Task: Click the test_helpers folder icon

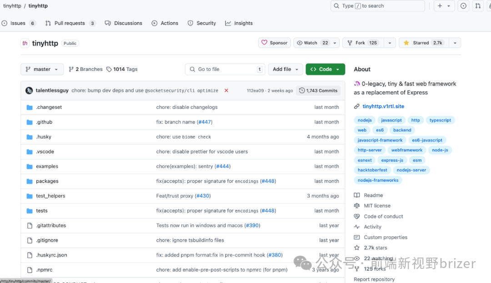Action: (30, 196)
